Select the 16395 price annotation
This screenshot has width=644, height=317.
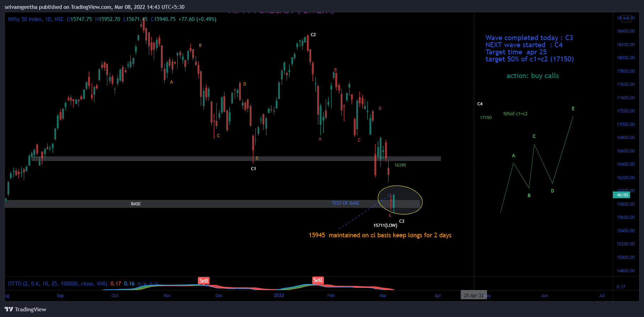(400, 165)
